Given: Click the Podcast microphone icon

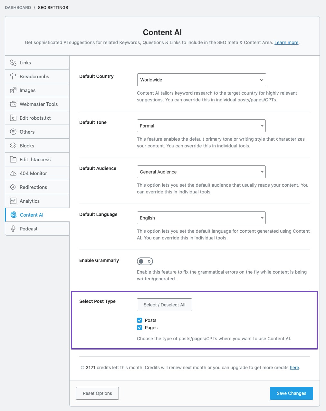Looking at the screenshot, I should (13, 229).
